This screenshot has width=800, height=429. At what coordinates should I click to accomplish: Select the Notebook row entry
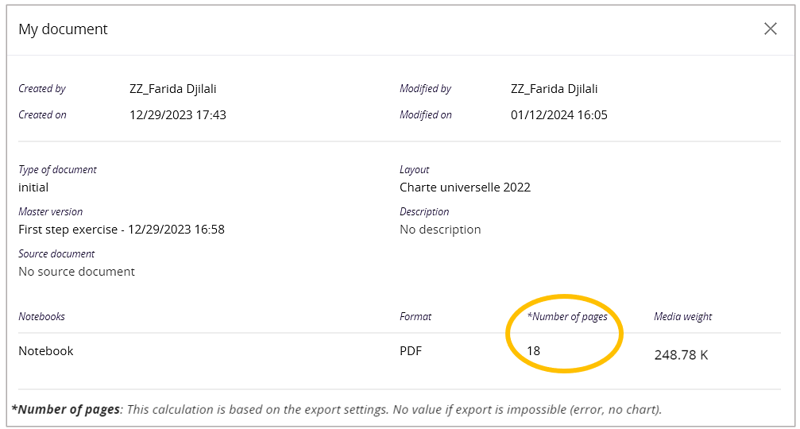46,351
